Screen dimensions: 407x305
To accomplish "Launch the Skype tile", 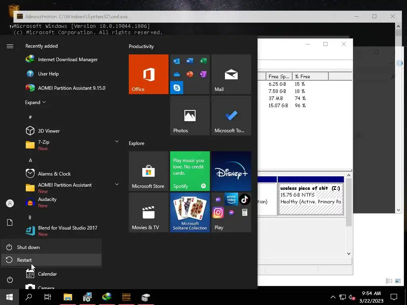I will point(177,88).
